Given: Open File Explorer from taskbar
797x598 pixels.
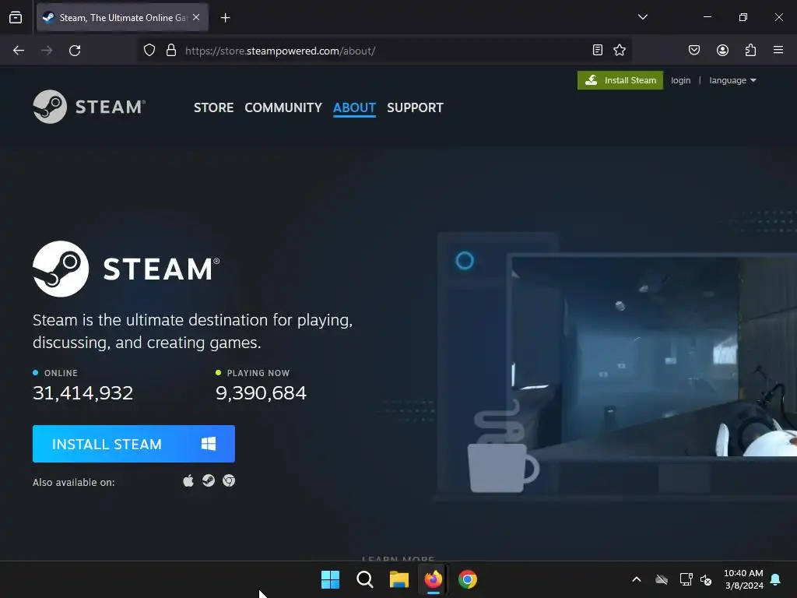Looking at the screenshot, I should pyautogui.click(x=399, y=579).
